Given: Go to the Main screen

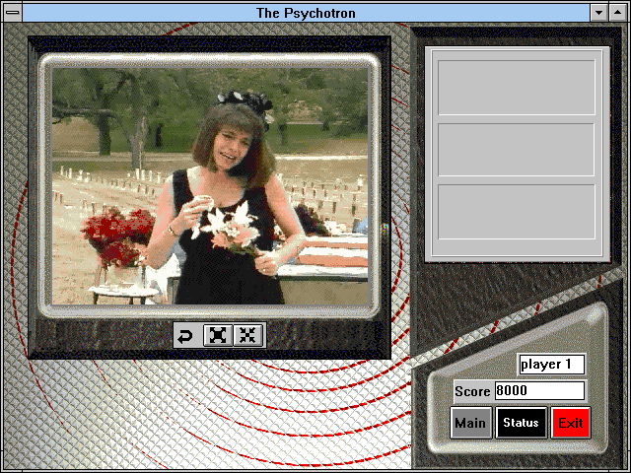Looking at the screenshot, I should pos(471,423).
